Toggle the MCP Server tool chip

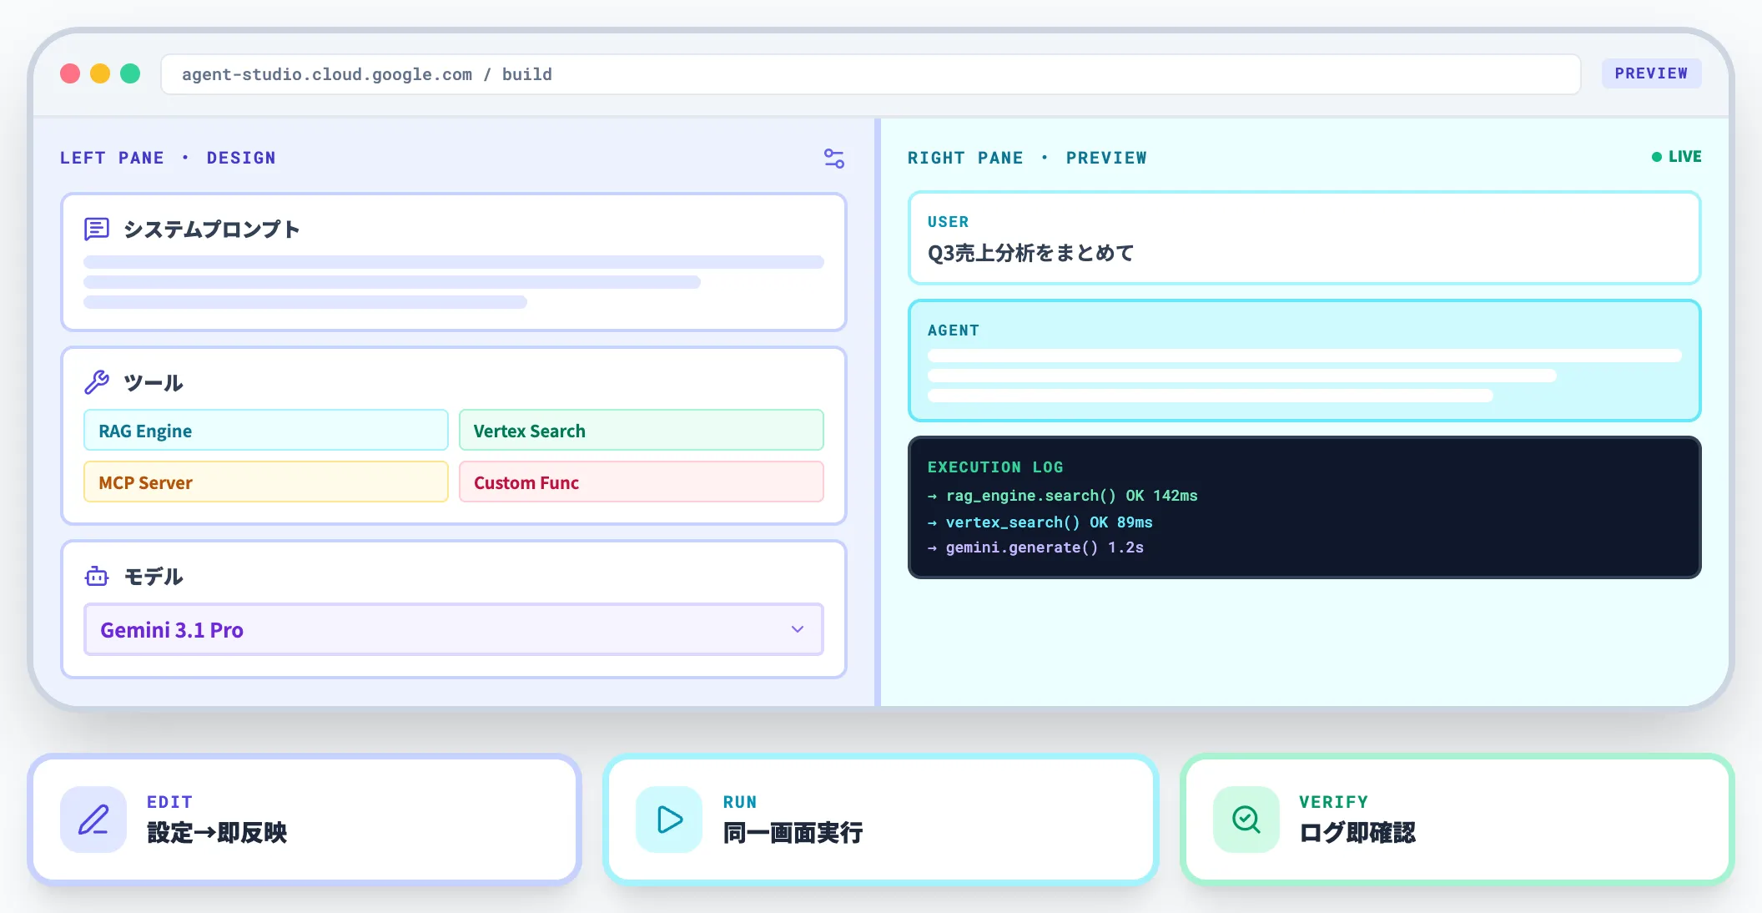click(x=265, y=482)
